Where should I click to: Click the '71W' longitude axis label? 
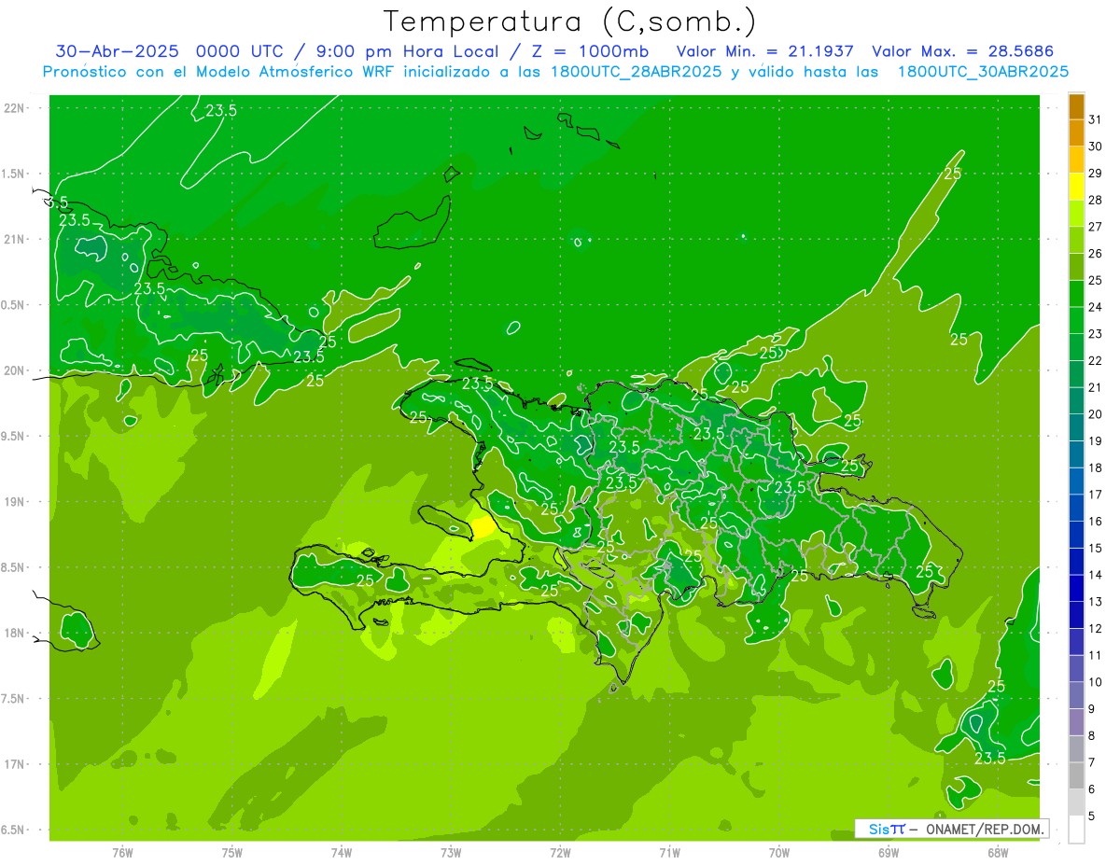click(669, 853)
